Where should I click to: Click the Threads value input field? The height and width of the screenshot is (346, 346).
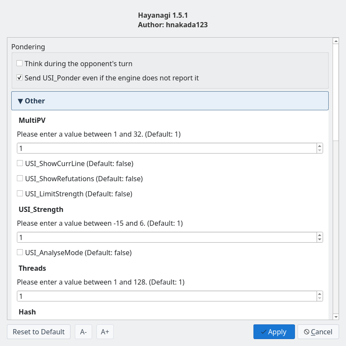167,296
